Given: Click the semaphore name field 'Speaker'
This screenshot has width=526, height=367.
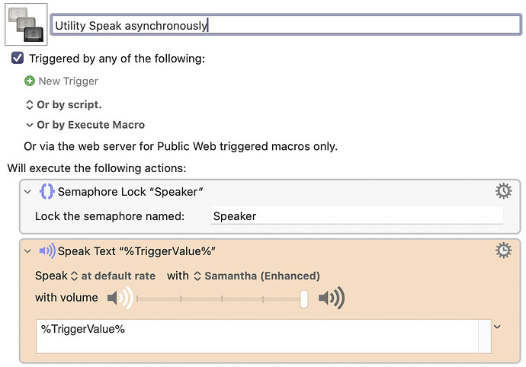Looking at the screenshot, I should tap(356, 216).
